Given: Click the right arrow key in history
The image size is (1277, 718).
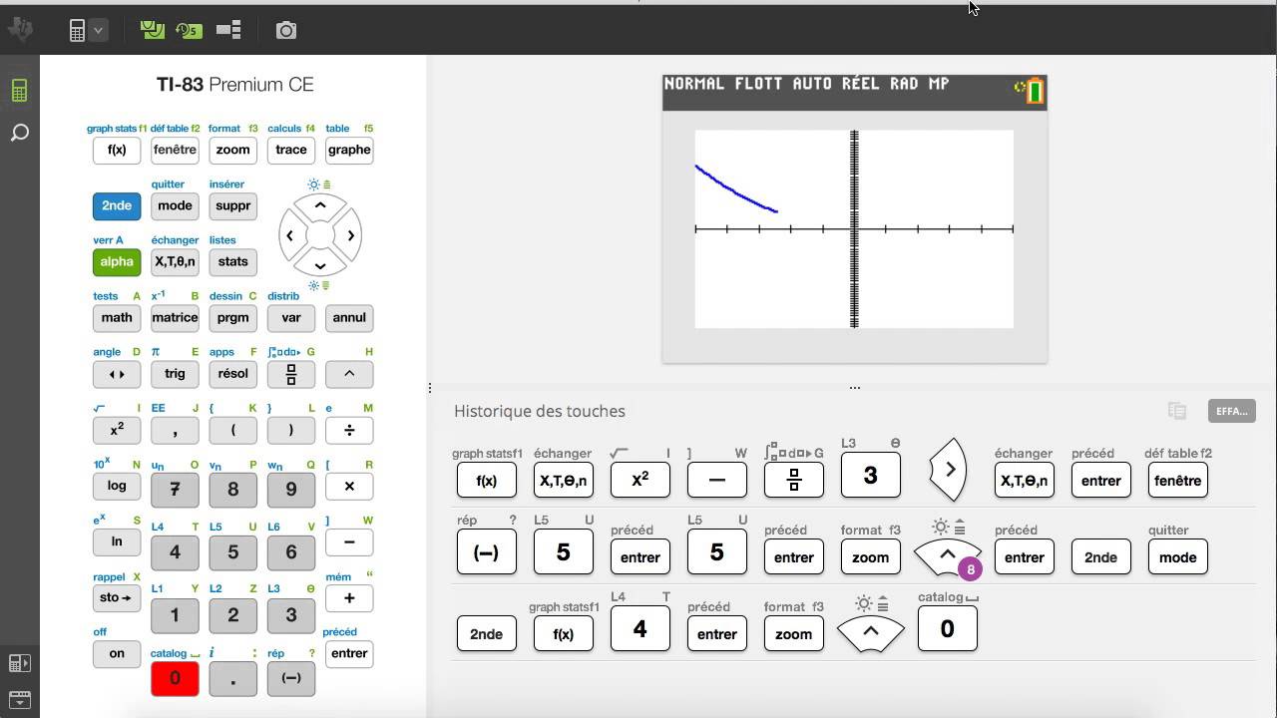Looking at the screenshot, I should click(x=949, y=469).
